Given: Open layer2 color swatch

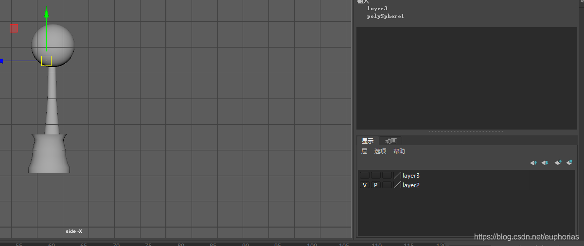Looking at the screenshot, I should pos(397,185).
